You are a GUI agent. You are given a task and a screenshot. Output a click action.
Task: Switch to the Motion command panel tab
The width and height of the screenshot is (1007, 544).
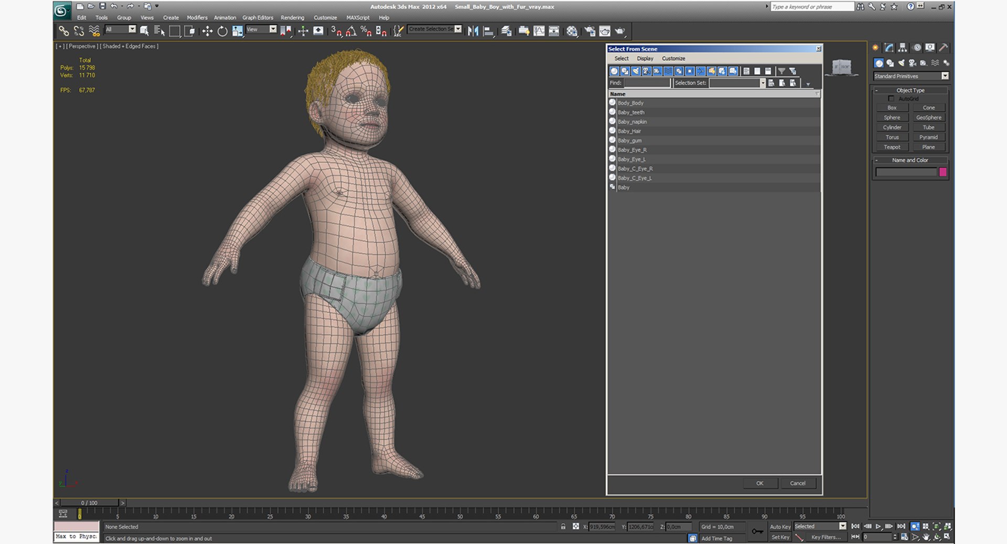(917, 48)
